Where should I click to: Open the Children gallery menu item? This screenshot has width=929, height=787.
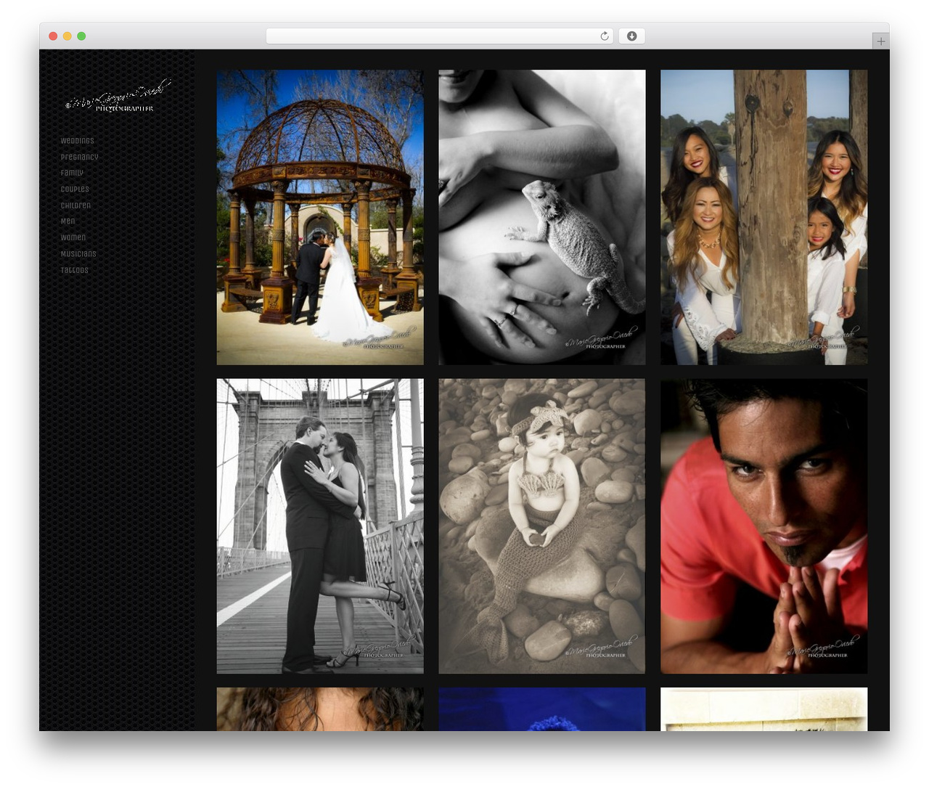[x=75, y=205]
